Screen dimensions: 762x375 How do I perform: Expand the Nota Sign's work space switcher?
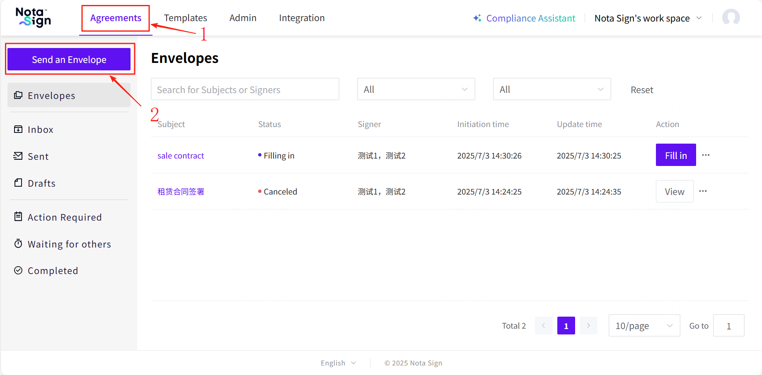point(648,18)
